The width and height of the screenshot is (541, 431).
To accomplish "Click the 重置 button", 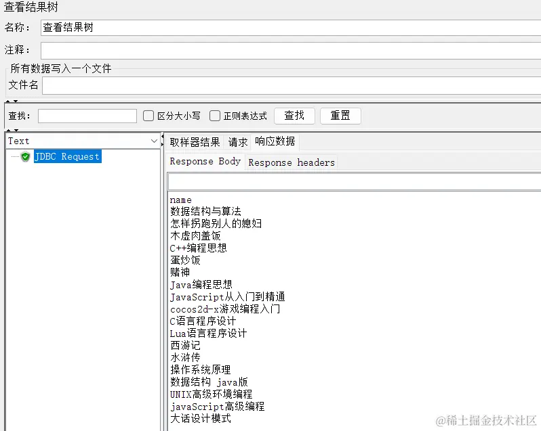I will pyautogui.click(x=340, y=116).
